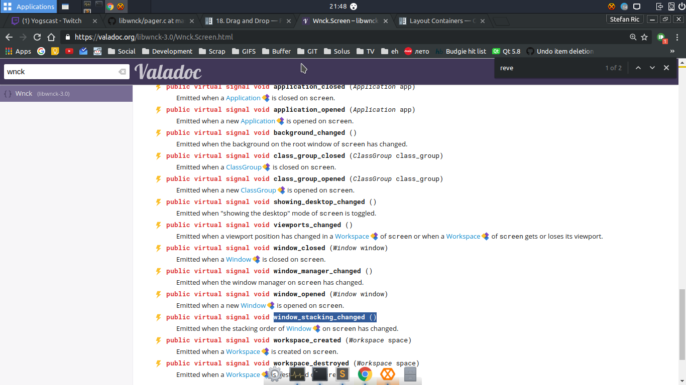Open the power icon in the top panel
Image resolution: width=686 pixels, height=385 pixels.
click(x=682, y=7)
